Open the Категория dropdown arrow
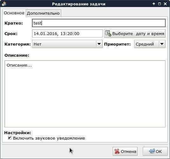This screenshot has height=159, width=170. [x=99, y=44]
